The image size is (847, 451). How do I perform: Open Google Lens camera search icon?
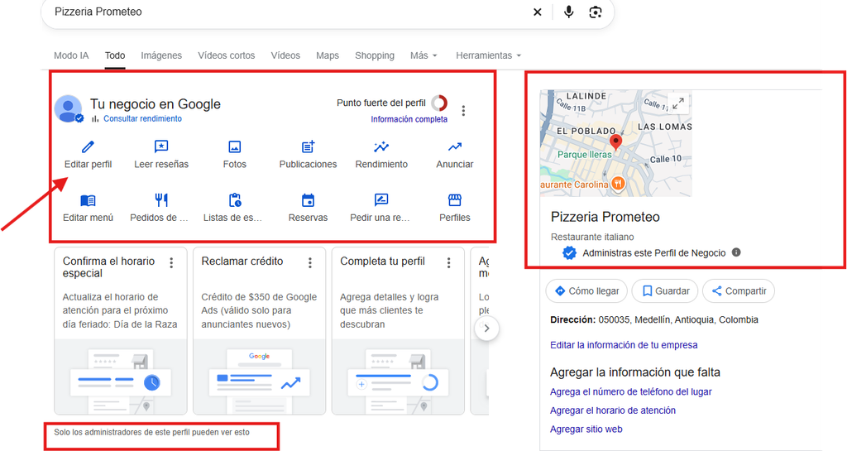(x=596, y=12)
